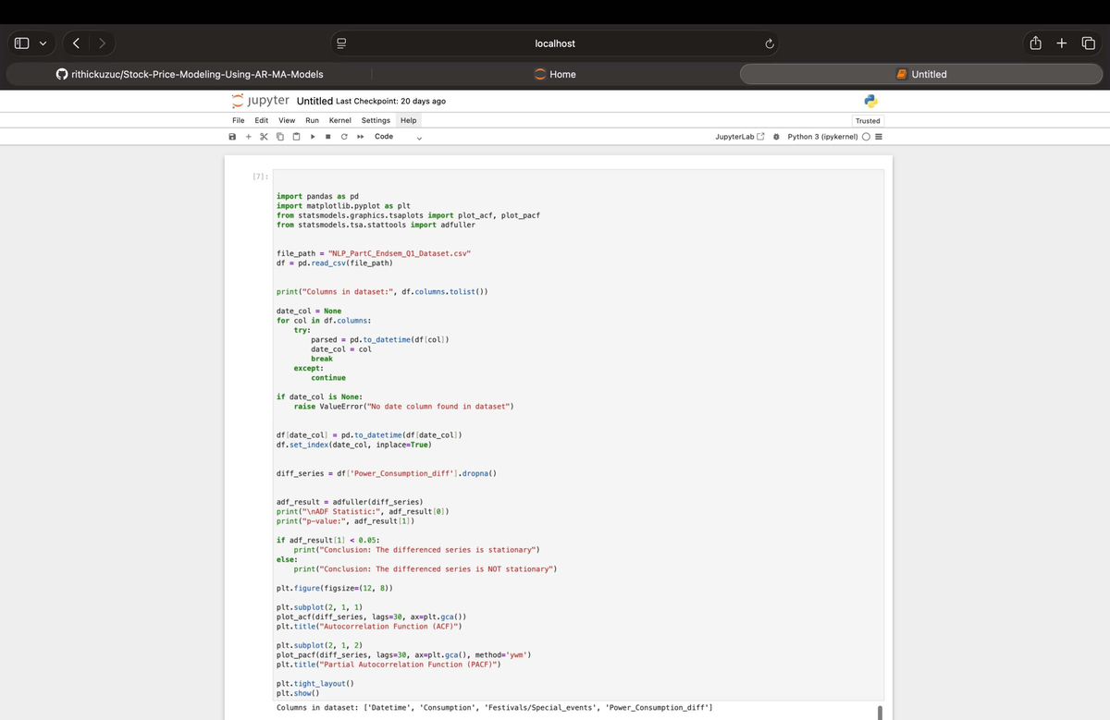1110x720 pixels.
Task: Expand the sidebar tab group chevron
Action: (x=43, y=43)
